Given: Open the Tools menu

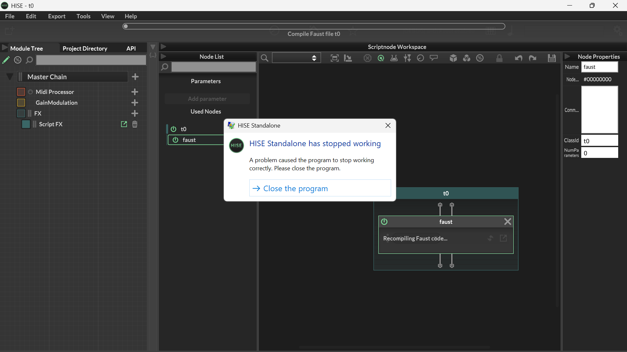Looking at the screenshot, I should (83, 16).
